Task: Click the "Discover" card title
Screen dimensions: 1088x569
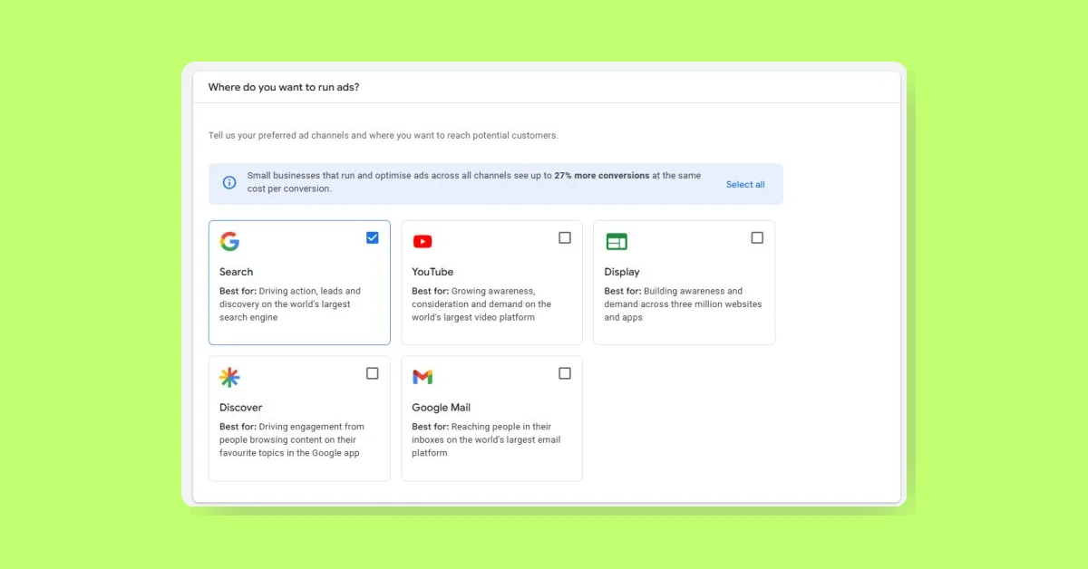Action: (x=240, y=408)
